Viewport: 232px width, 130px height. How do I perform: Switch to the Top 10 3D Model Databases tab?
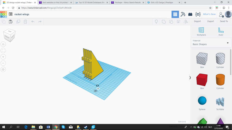[x=91, y=3]
